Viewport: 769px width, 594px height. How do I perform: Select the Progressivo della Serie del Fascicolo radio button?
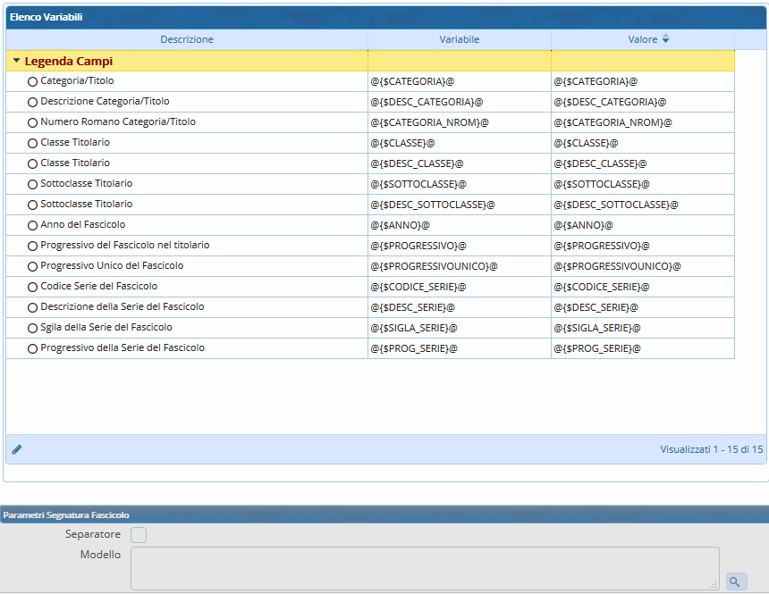pyautogui.click(x=33, y=348)
